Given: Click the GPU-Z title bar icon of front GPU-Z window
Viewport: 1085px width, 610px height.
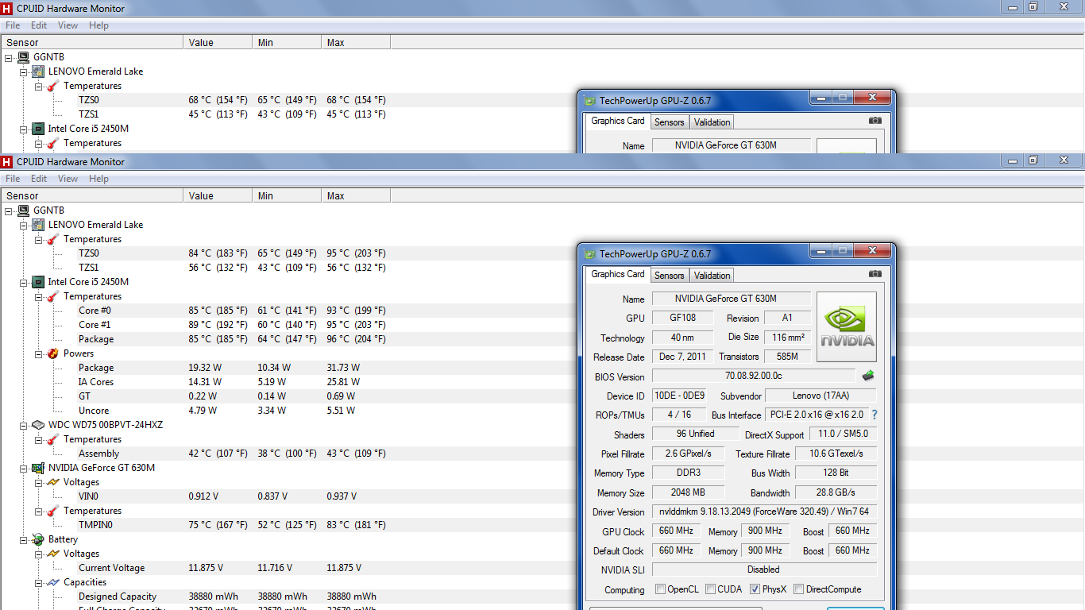Looking at the screenshot, I should (589, 254).
